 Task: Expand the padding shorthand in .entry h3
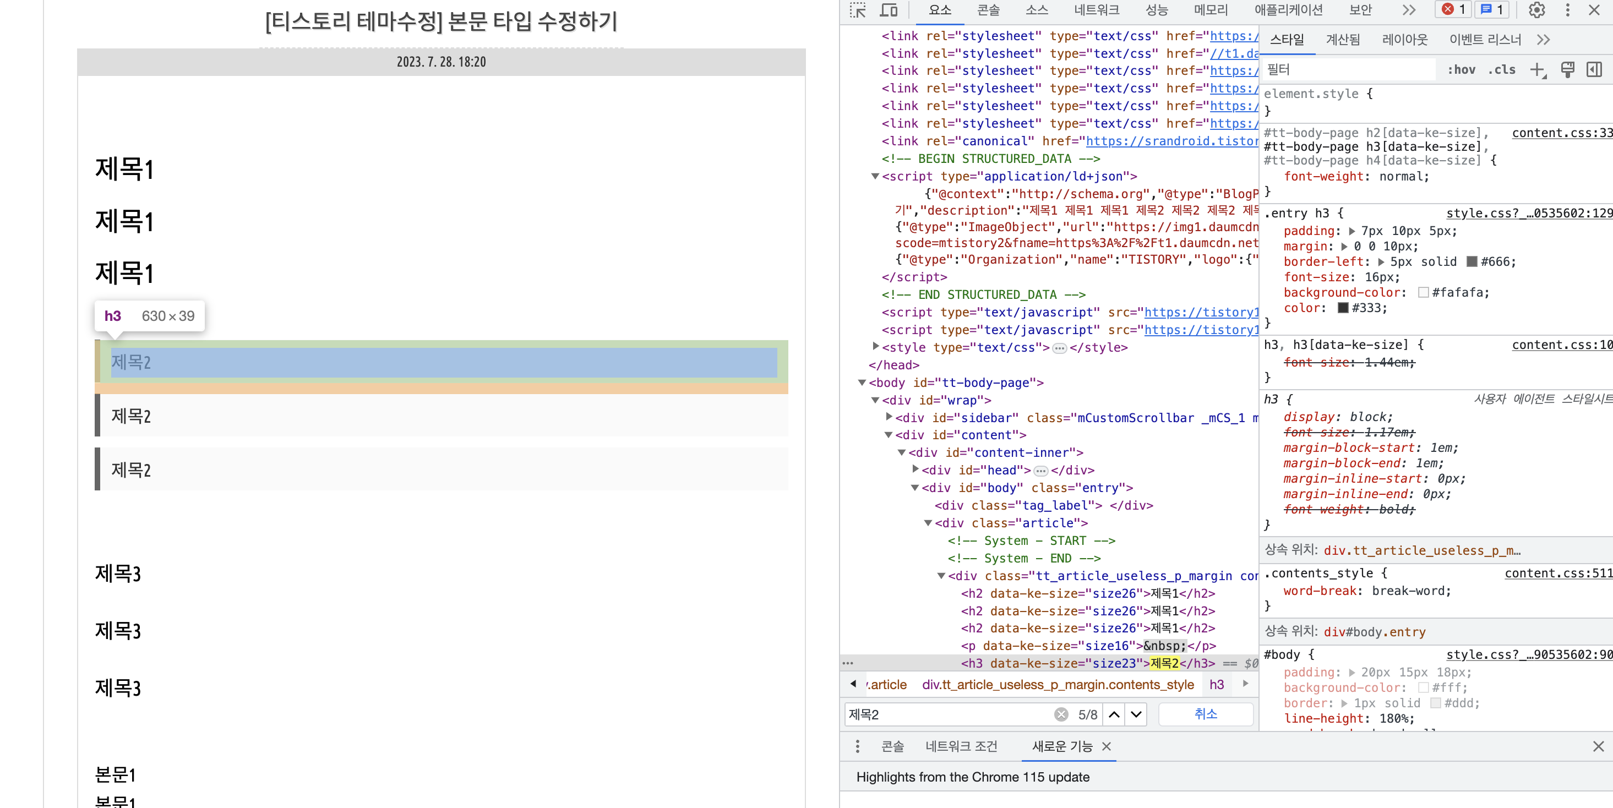tap(1352, 231)
